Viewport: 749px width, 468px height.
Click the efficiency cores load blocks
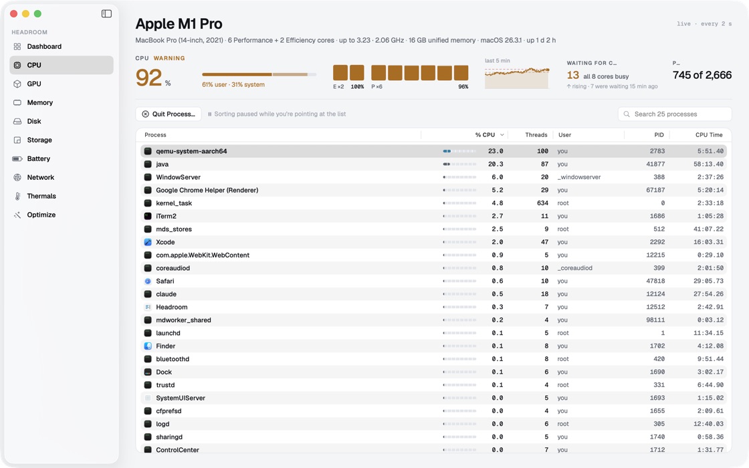pos(348,73)
